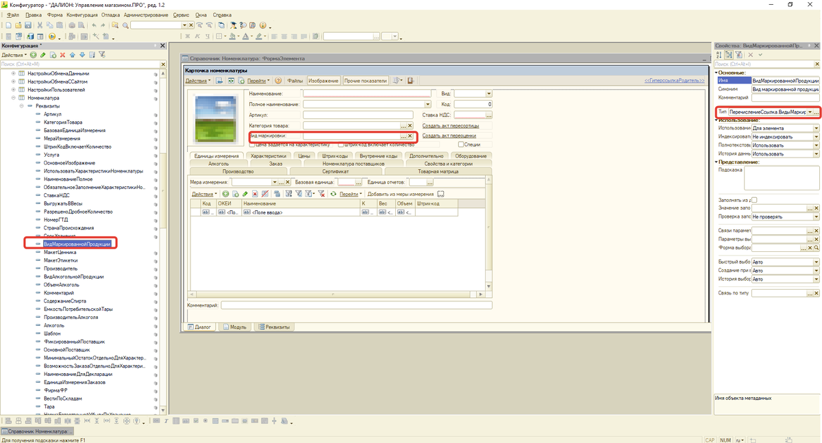
Task: Click the Move Down arrow in Configuration panel
Action: (x=82, y=55)
